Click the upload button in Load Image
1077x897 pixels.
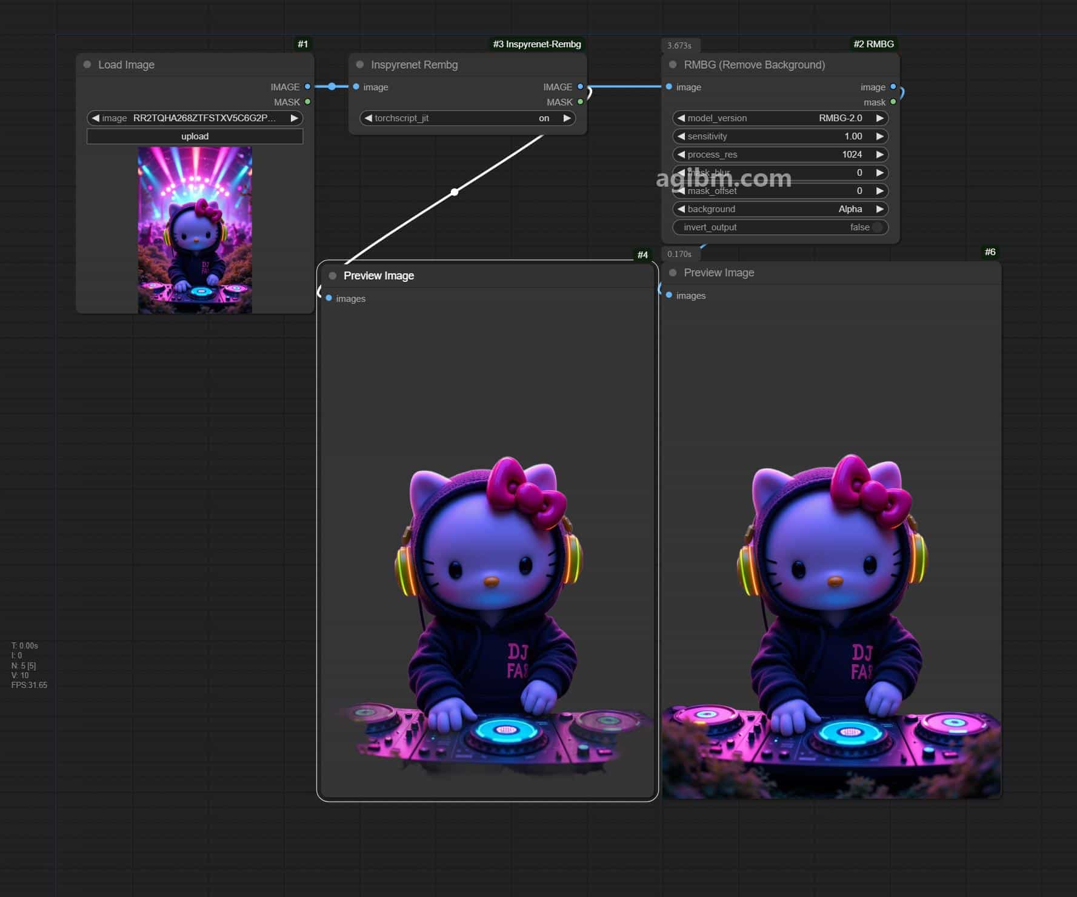click(x=195, y=136)
